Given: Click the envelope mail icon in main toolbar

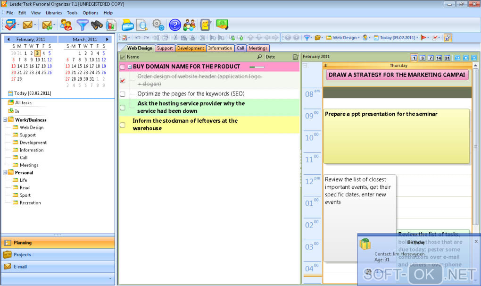Looking at the screenshot, I should coord(28,25).
